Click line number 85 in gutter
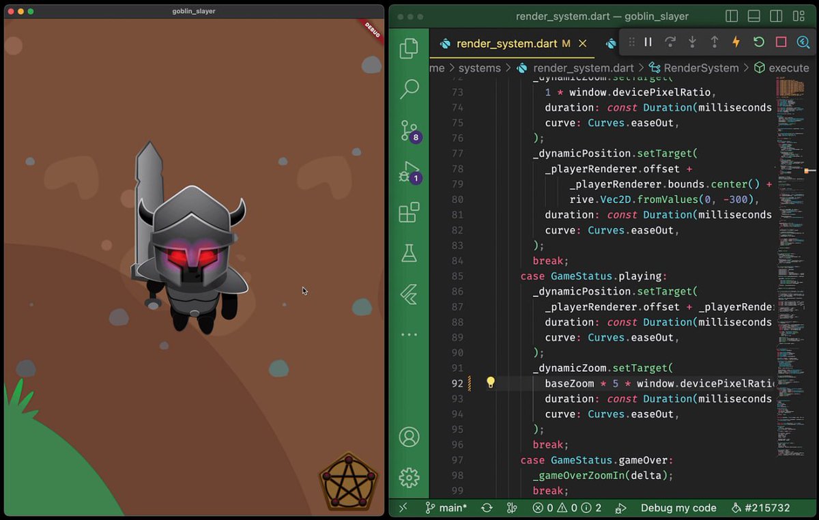819x520 pixels. tap(457, 276)
